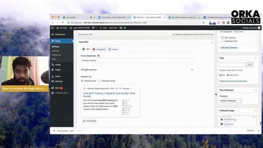Open Categories submenu under Posts
The image size is (263, 148).
click(56, 55)
